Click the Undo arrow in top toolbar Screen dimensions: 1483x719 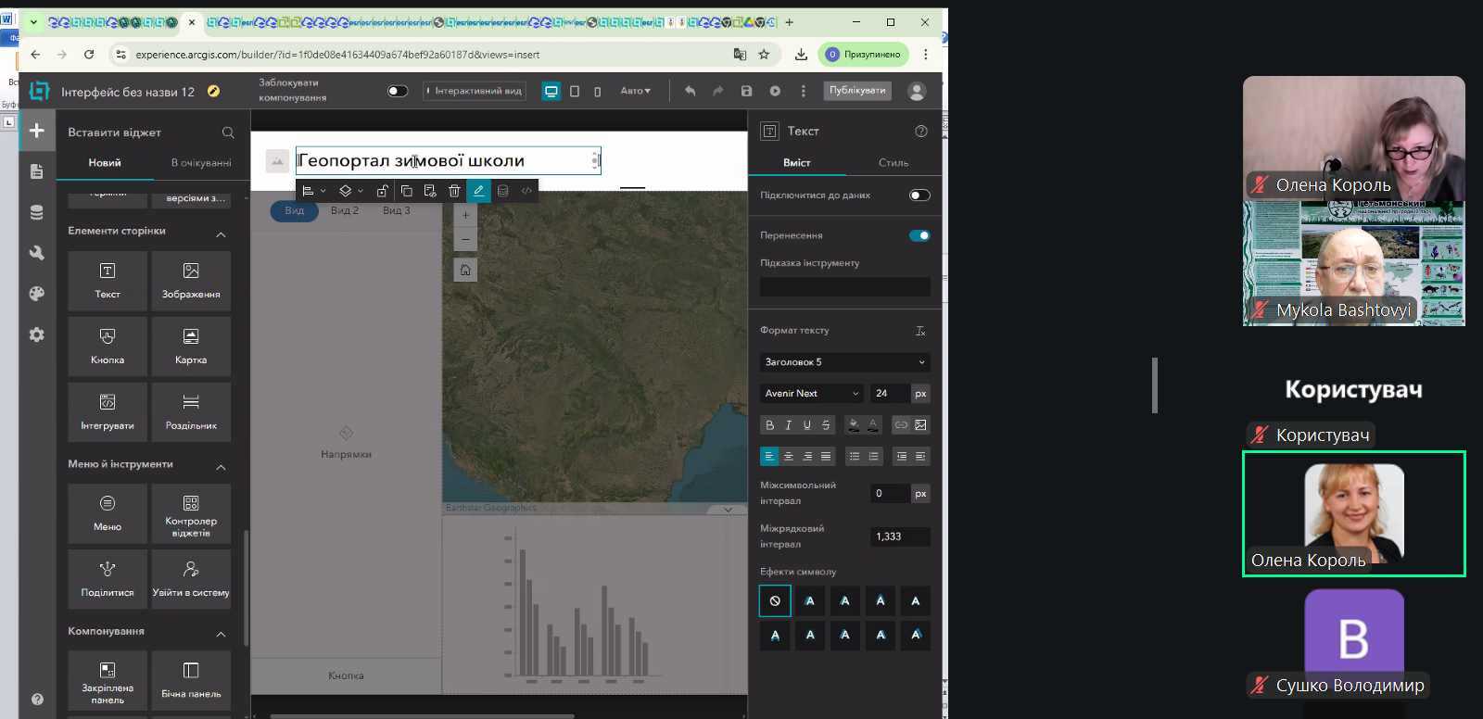pyautogui.click(x=690, y=91)
